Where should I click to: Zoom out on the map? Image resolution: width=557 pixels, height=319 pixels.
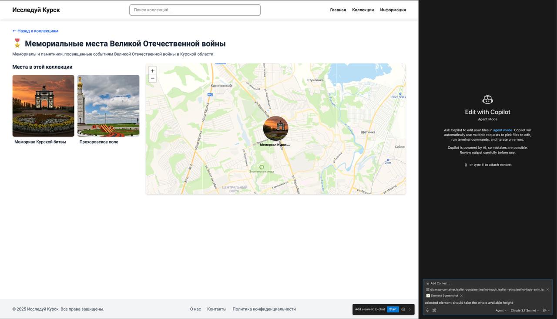(x=152, y=79)
